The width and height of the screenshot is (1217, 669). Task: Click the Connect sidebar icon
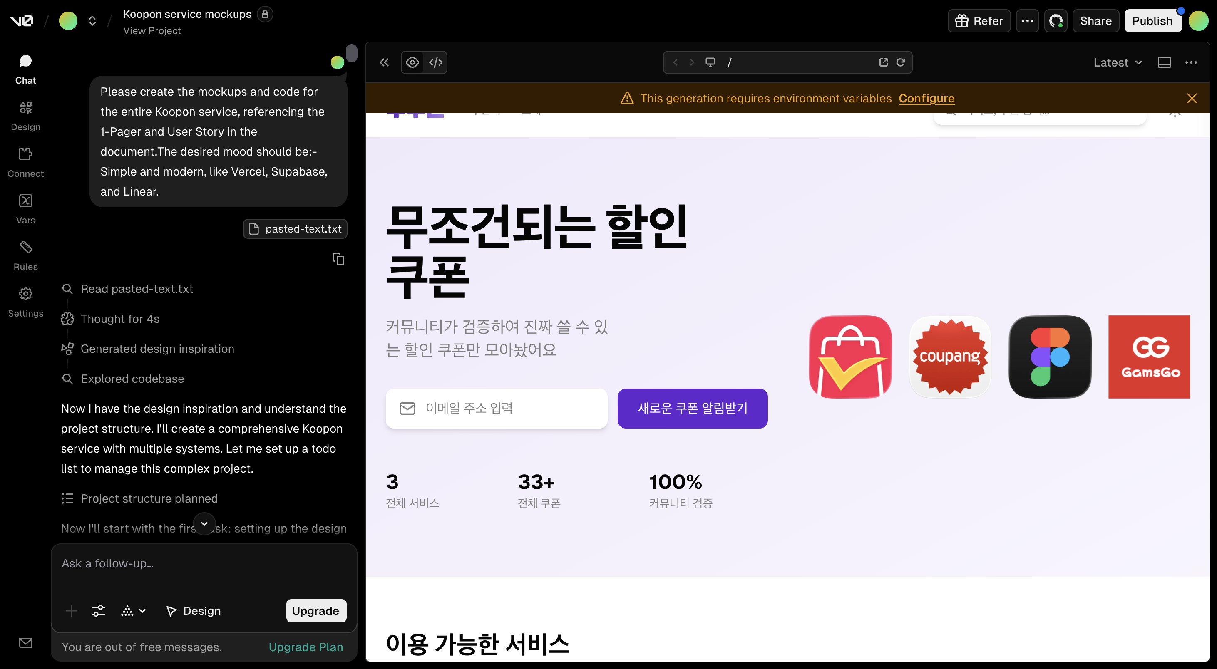(25, 162)
